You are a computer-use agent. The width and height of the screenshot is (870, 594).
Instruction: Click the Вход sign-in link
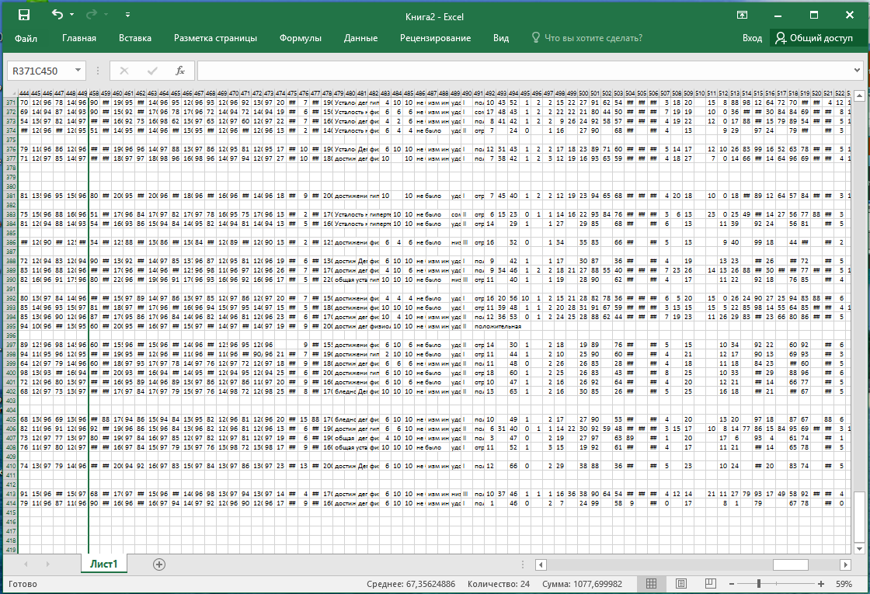tap(752, 38)
